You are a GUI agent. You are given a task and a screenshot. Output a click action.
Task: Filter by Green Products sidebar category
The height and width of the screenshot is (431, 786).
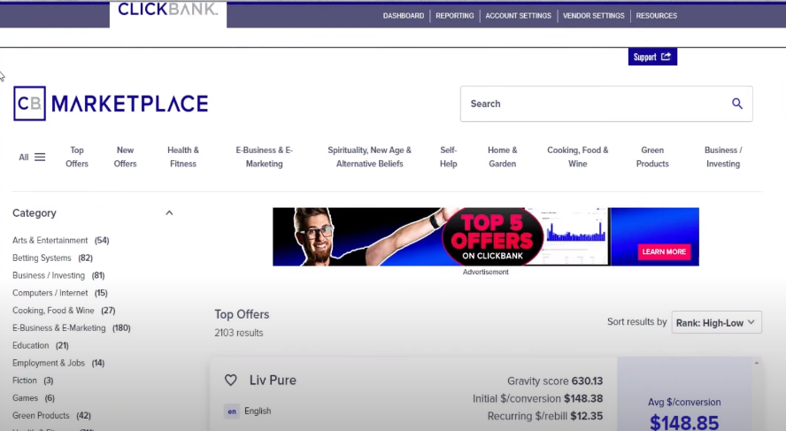coord(51,416)
